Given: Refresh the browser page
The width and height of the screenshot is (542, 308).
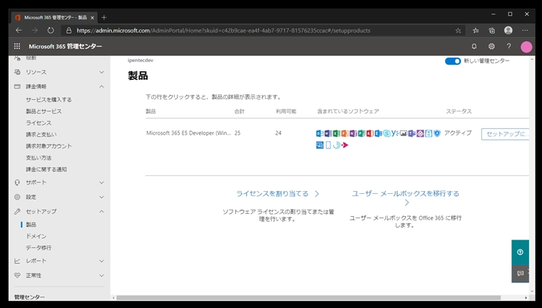Looking at the screenshot, I should (x=51, y=31).
